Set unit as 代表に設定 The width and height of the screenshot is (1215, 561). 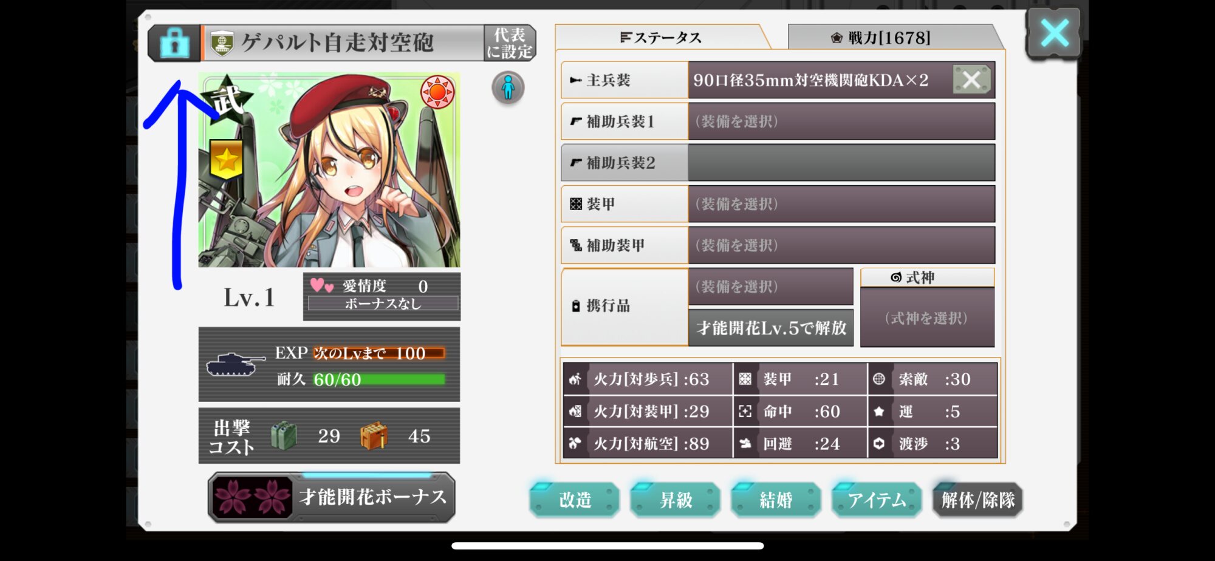pos(510,43)
